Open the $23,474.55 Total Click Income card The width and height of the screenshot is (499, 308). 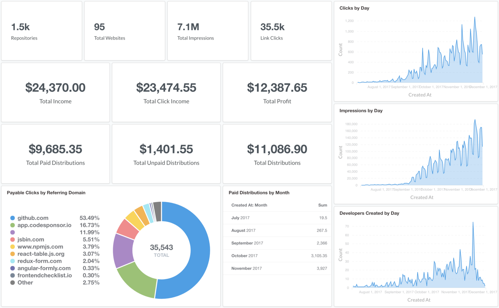tap(166, 92)
